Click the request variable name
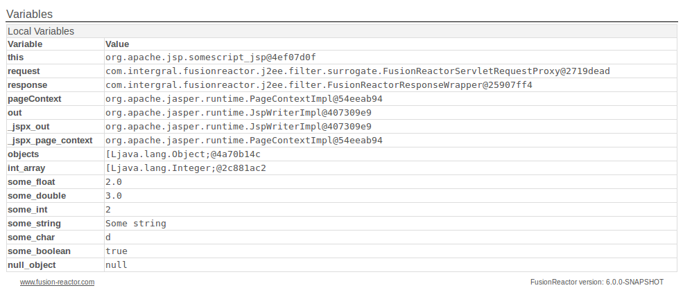683x288 pixels. (24, 71)
